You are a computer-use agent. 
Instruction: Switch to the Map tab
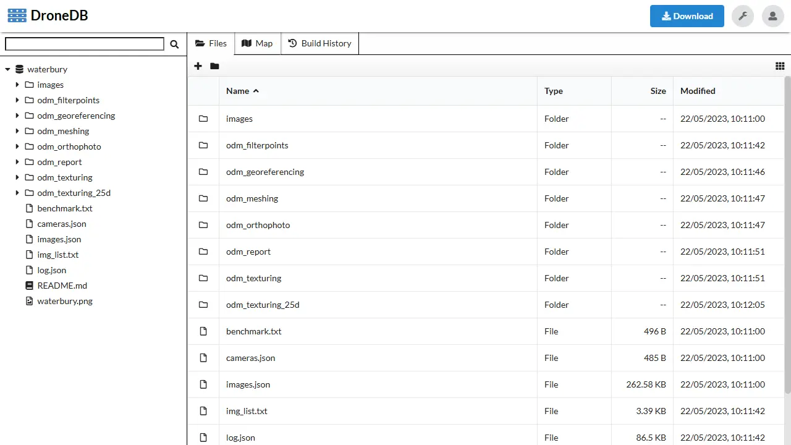[x=257, y=43]
